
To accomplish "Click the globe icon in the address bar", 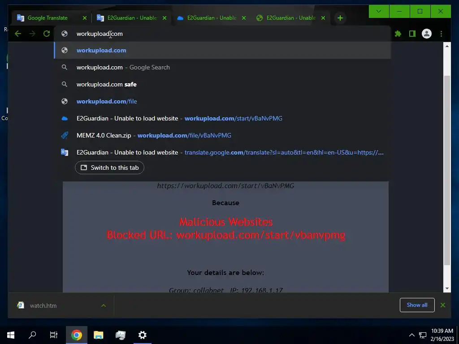I will pos(65,34).
